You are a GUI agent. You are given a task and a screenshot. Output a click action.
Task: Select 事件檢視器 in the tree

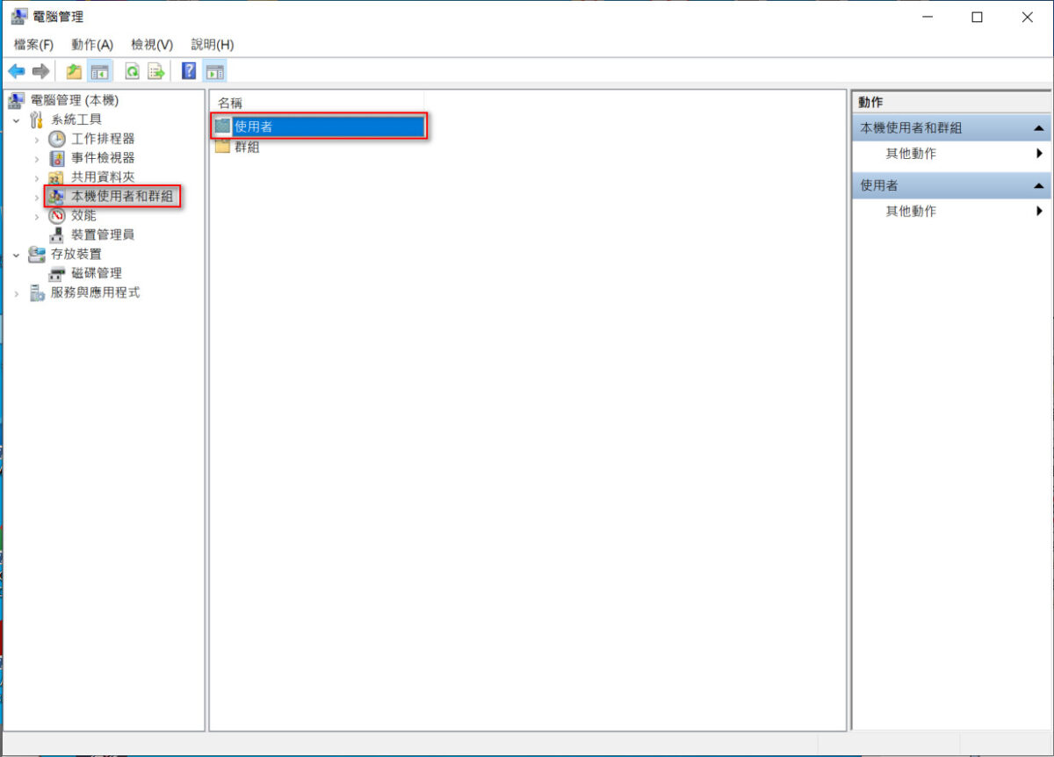[103, 158]
